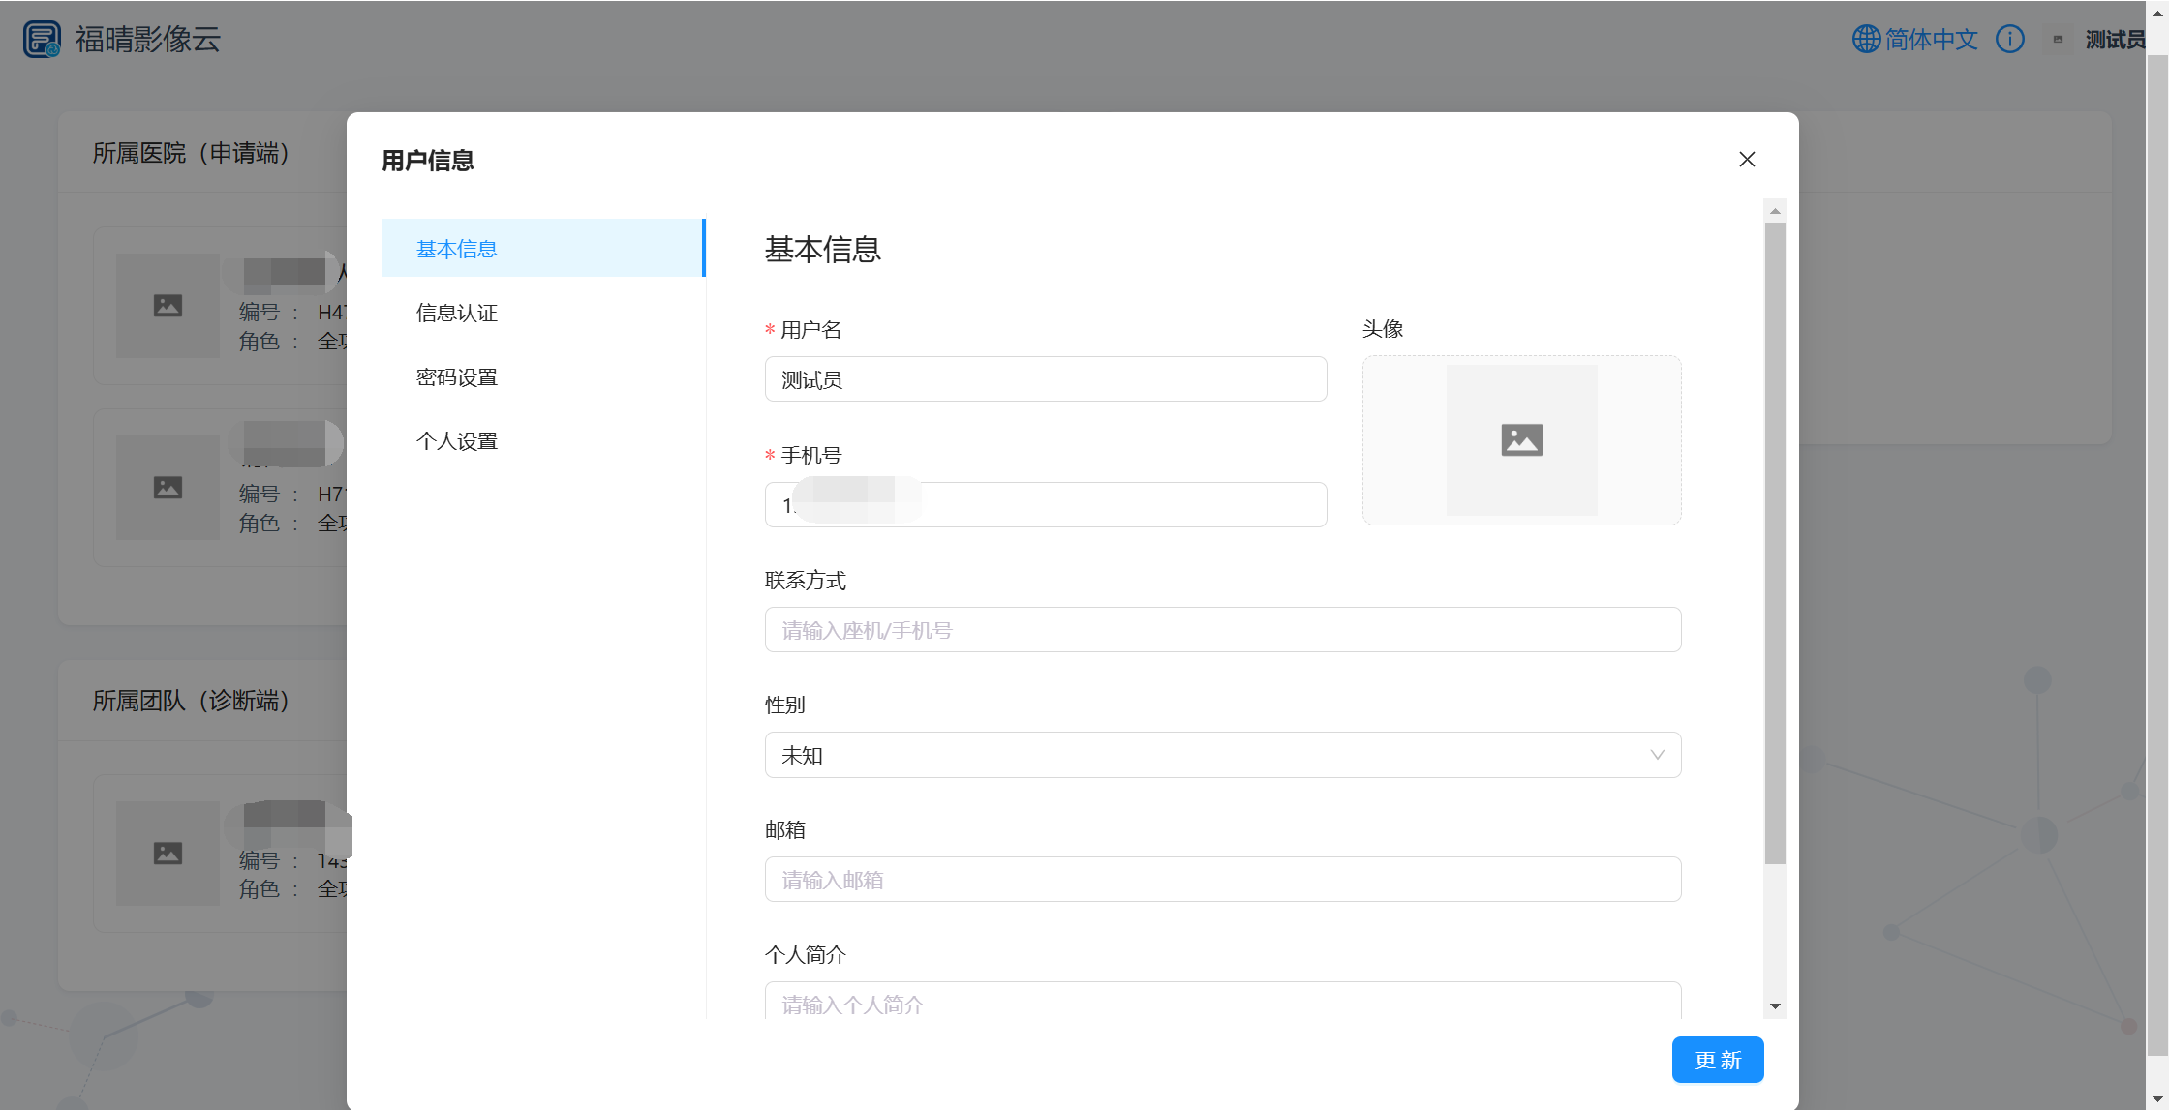Image resolution: width=2169 pixels, height=1110 pixels.
Task: Click the 测试员 user avatar icon
Action: click(2058, 40)
